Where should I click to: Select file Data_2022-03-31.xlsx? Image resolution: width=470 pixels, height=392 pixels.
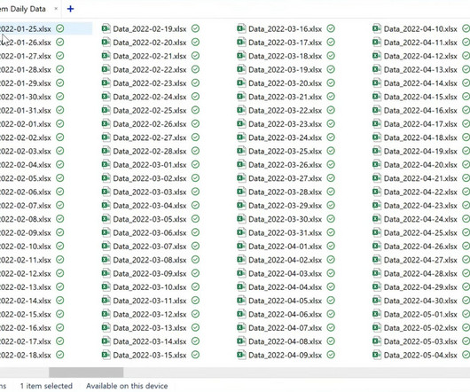pos(285,232)
